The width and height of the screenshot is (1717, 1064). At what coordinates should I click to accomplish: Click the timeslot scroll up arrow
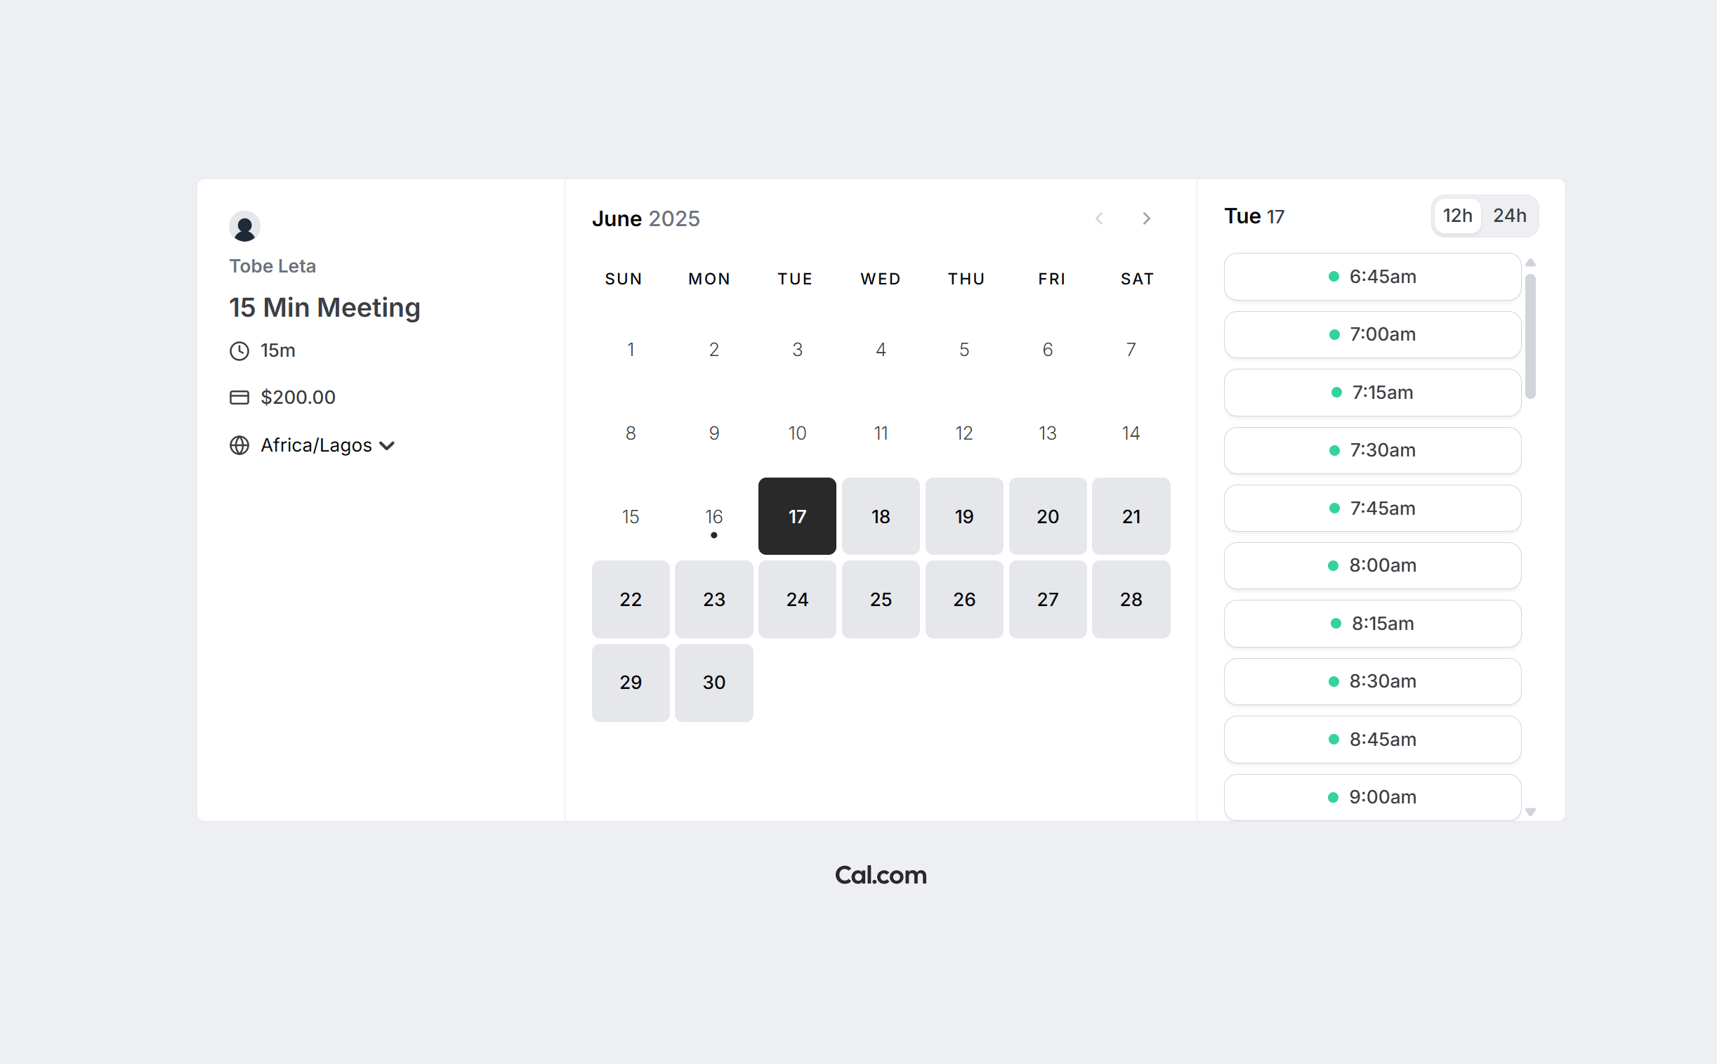tap(1529, 263)
